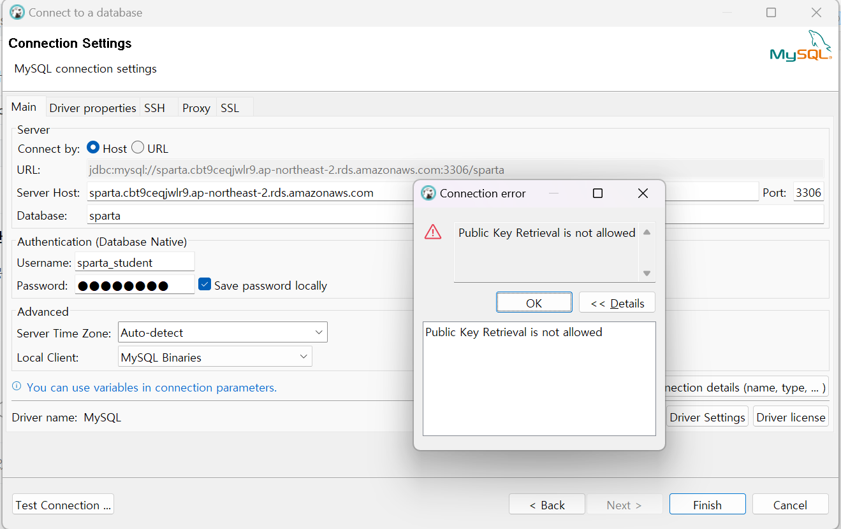Image resolution: width=841 pixels, height=529 pixels.
Task: Click the Connection details button
Action: pyautogui.click(x=746, y=387)
